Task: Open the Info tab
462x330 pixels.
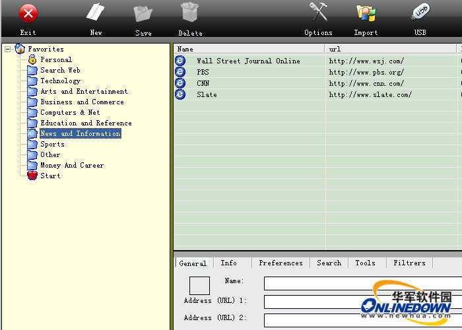Action: [228, 263]
